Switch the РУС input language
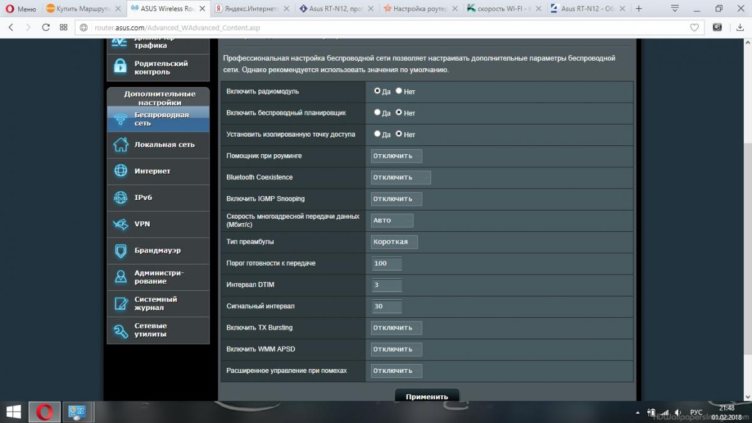Screen dimensions: 752x423 coord(696,412)
